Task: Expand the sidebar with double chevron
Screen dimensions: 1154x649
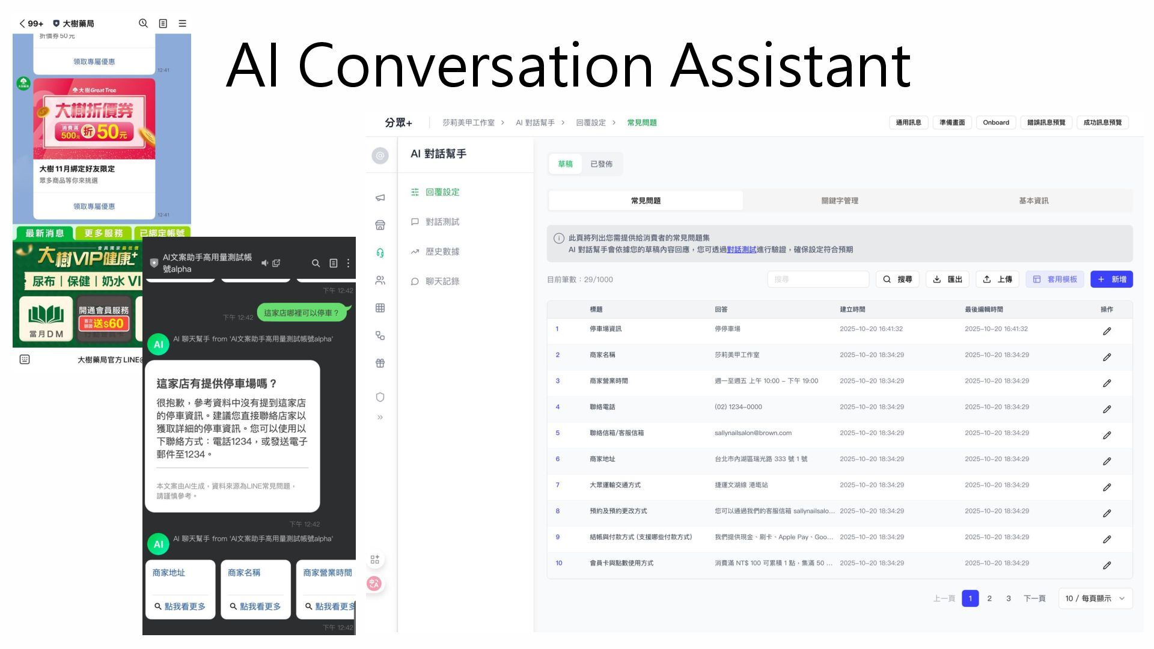Action: 380,417
